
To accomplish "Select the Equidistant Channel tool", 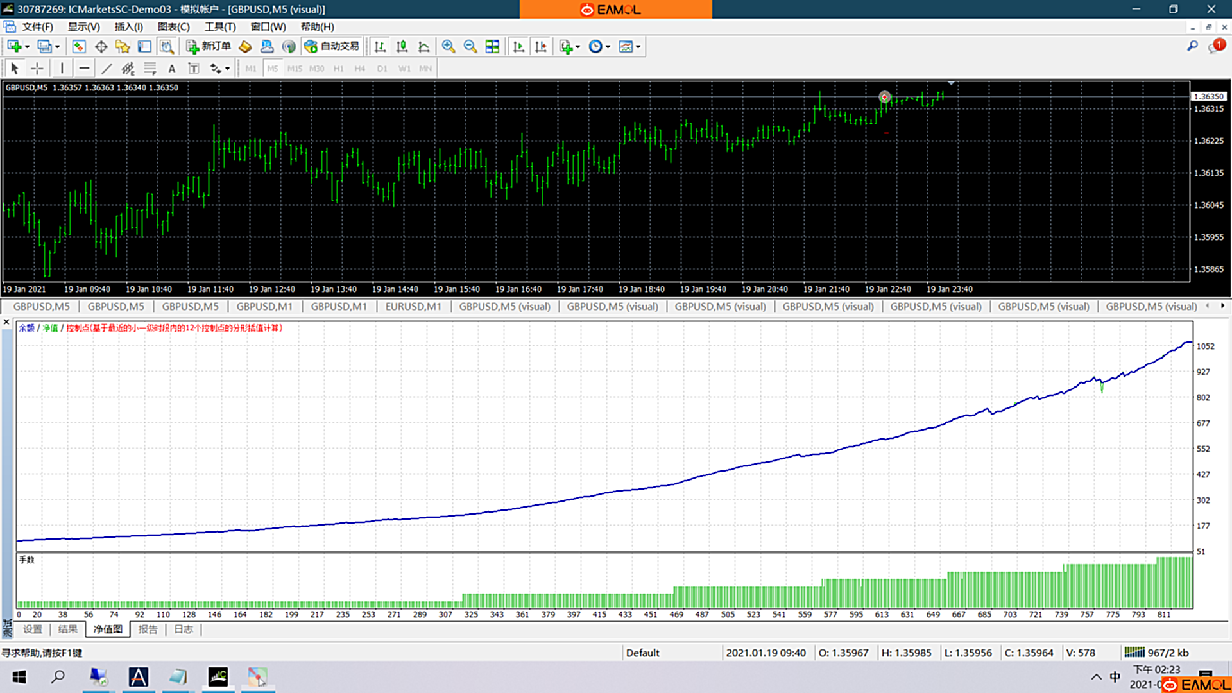I will click(128, 68).
